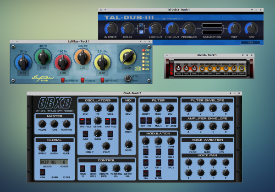The width and height of the screenshot is (275, 192).
Task: Click the yellow 2.5 kHz knob in Luftikus
Action: [102, 62]
